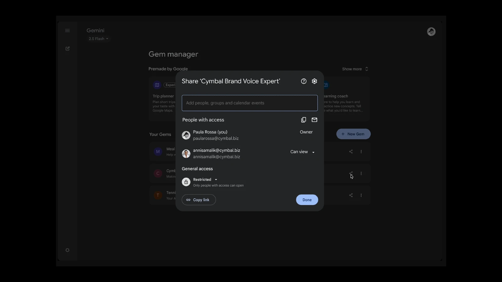This screenshot has width=502, height=282.
Task: Click share icon on the Tennis gem row
Action: pos(351,195)
